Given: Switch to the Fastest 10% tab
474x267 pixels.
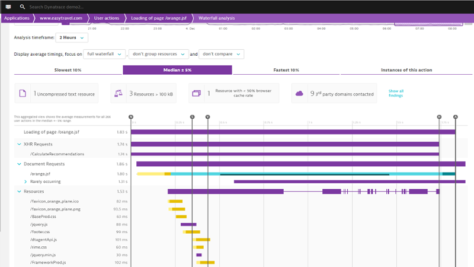Looking at the screenshot, I should [x=287, y=70].
